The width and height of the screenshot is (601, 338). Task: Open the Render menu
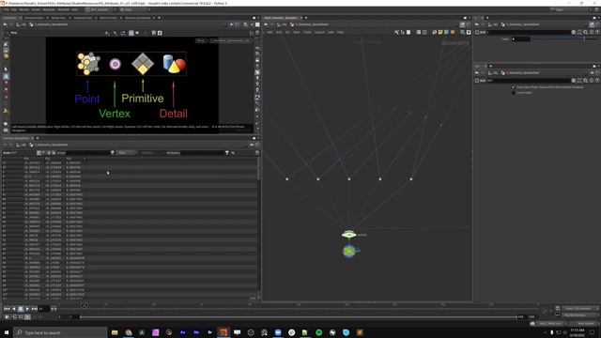[x=23, y=9]
